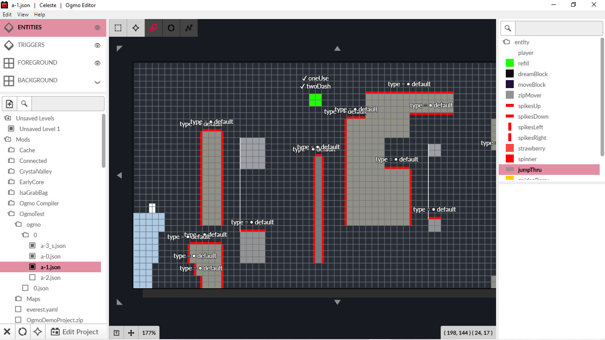Open the Help menu
Viewport: 605px width, 340px height.
click(x=39, y=14)
